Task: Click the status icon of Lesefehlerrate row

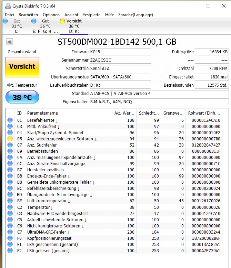Action: point(10,120)
